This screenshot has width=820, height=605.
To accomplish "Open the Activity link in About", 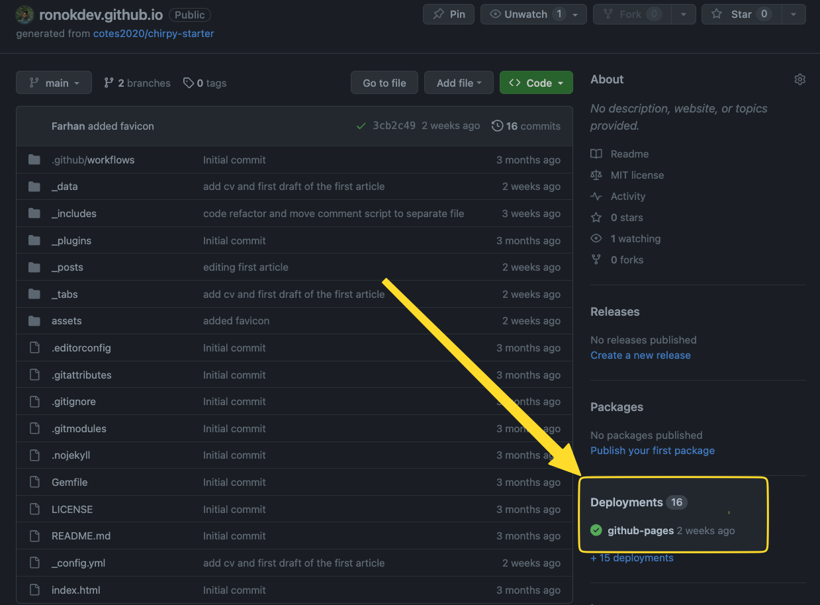I will click(x=627, y=197).
